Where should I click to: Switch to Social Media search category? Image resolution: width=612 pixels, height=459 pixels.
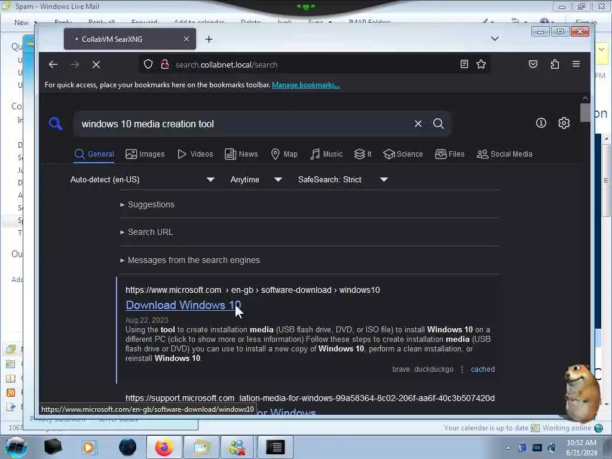coord(504,154)
